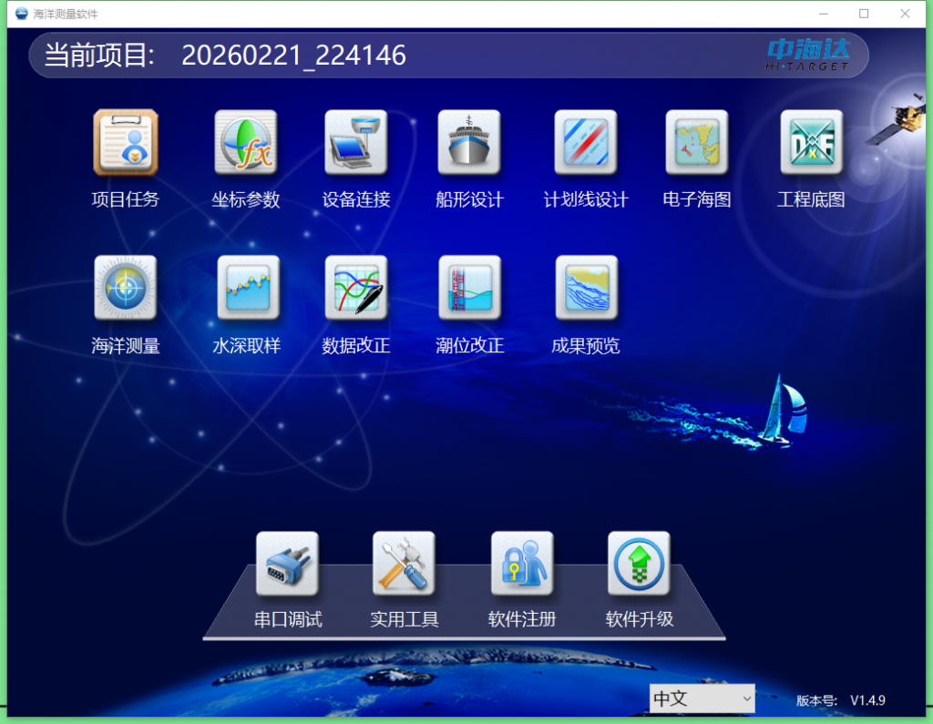The image size is (933, 724).
Task: Click the Hi-Target 中海达 logo
Action: (x=807, y=55)
